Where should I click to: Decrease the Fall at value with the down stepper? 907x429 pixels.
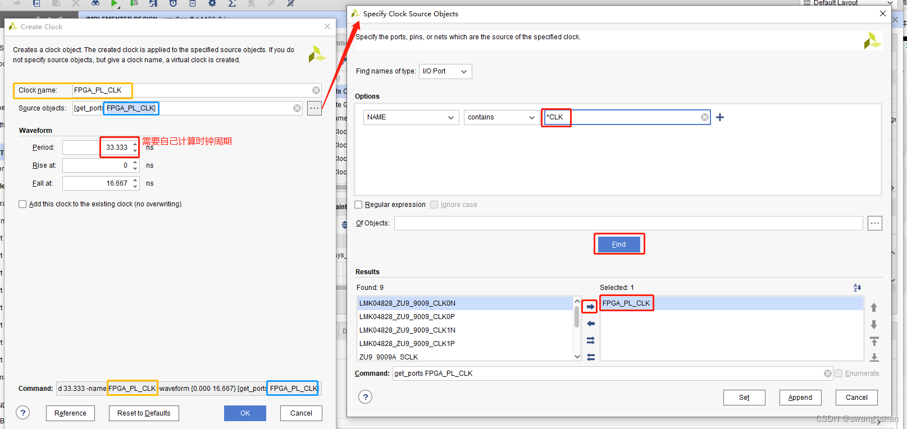tap(135, 187)
